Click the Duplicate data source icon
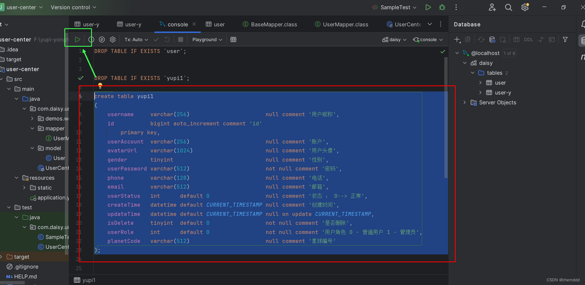585x285 pixels. coord(467,39)
